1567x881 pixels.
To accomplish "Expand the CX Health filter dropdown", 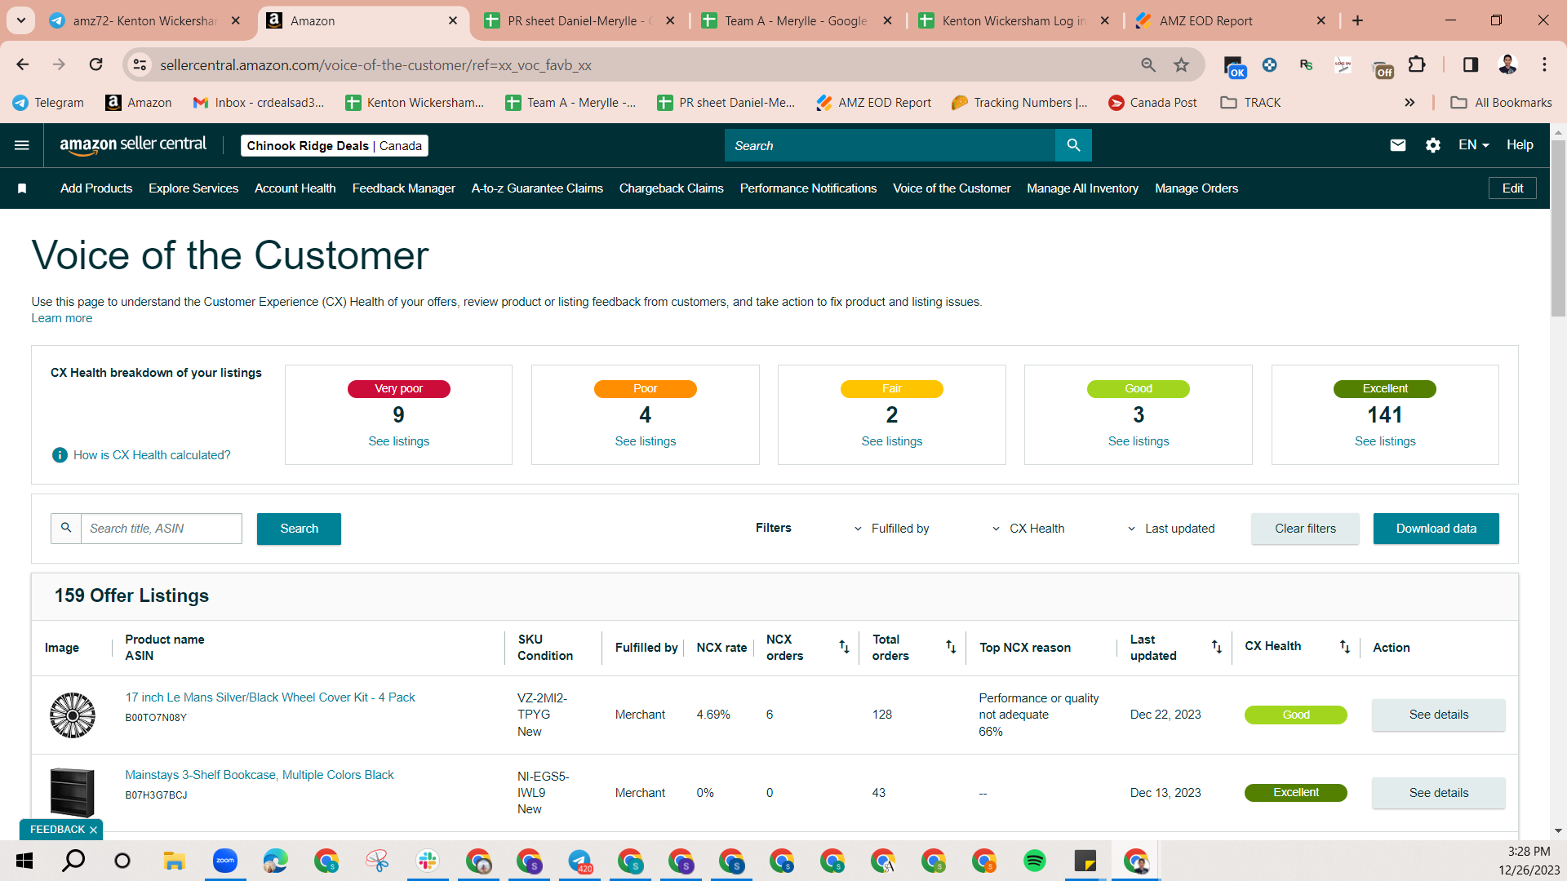I will [x=1028, y=529].
